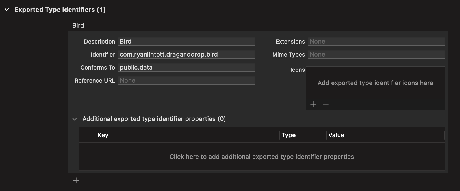Select the Value column header
460x191 pixels.
coord(336,135)
